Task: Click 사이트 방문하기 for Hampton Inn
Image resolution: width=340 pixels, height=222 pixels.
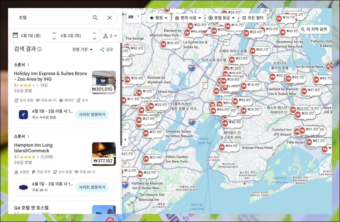Action: (x=92, y=187)
